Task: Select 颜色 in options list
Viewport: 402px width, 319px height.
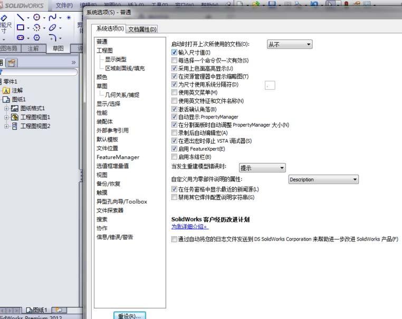Action: coord(102,77)
